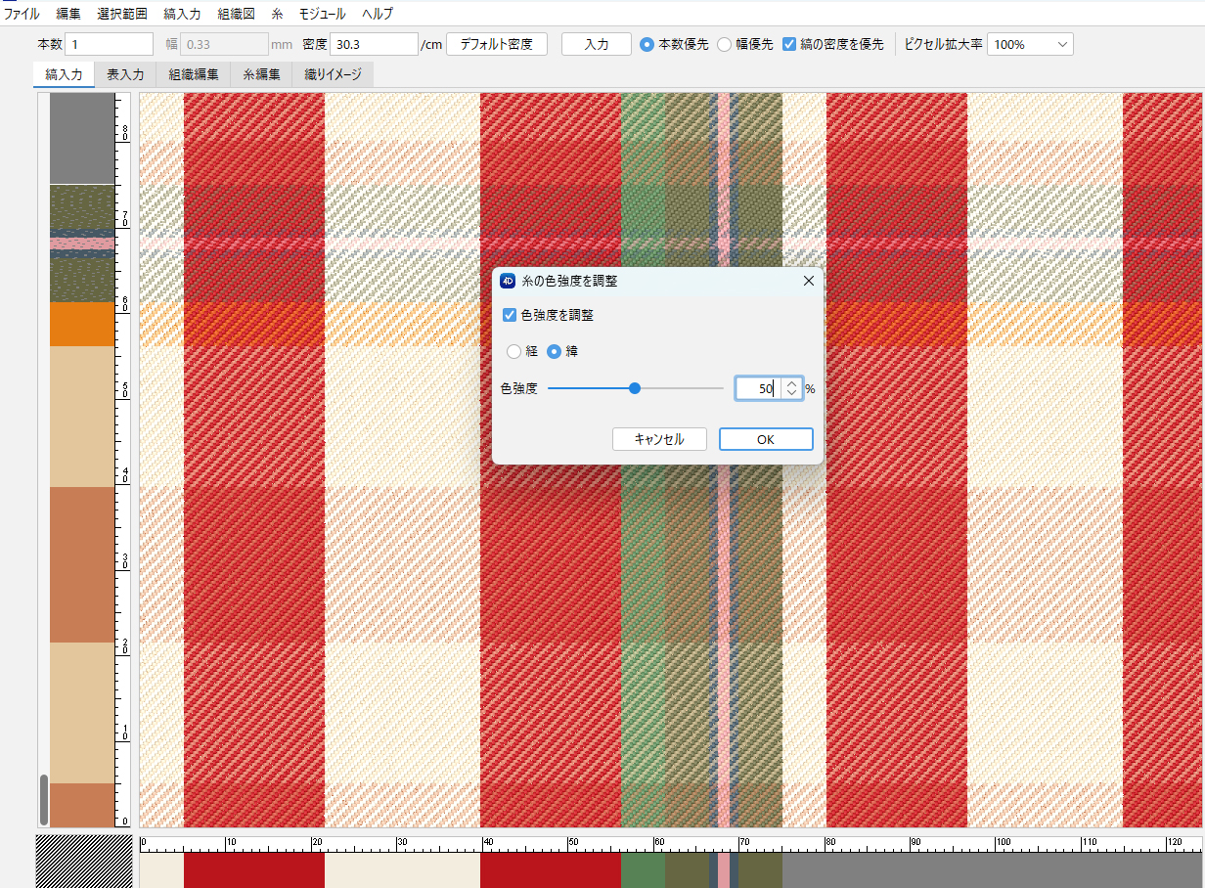This screenshot has height=888, width=1205.
Task: Click the 密度 input field
Action: (375, 44)
